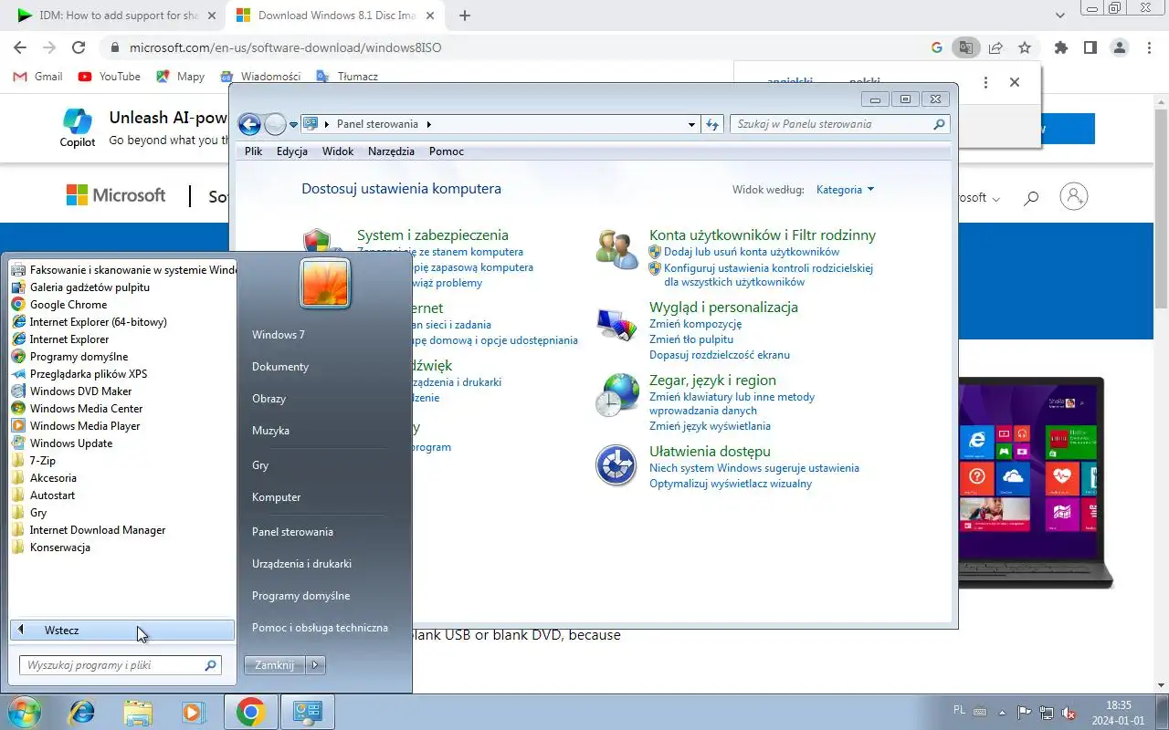The width and height of the screenshot is (1169, 730).
Task: Click the volume icon in system tray
Action: (x=1068, y=713)
